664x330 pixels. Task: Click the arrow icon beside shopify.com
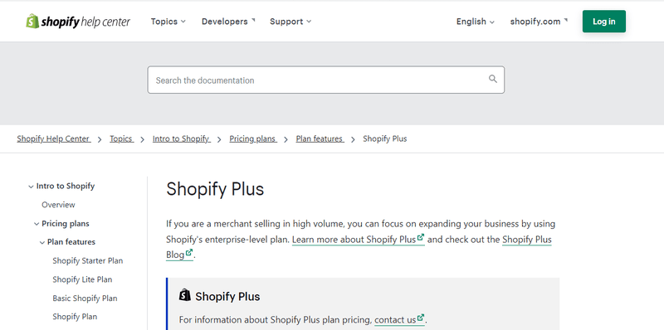566,19
